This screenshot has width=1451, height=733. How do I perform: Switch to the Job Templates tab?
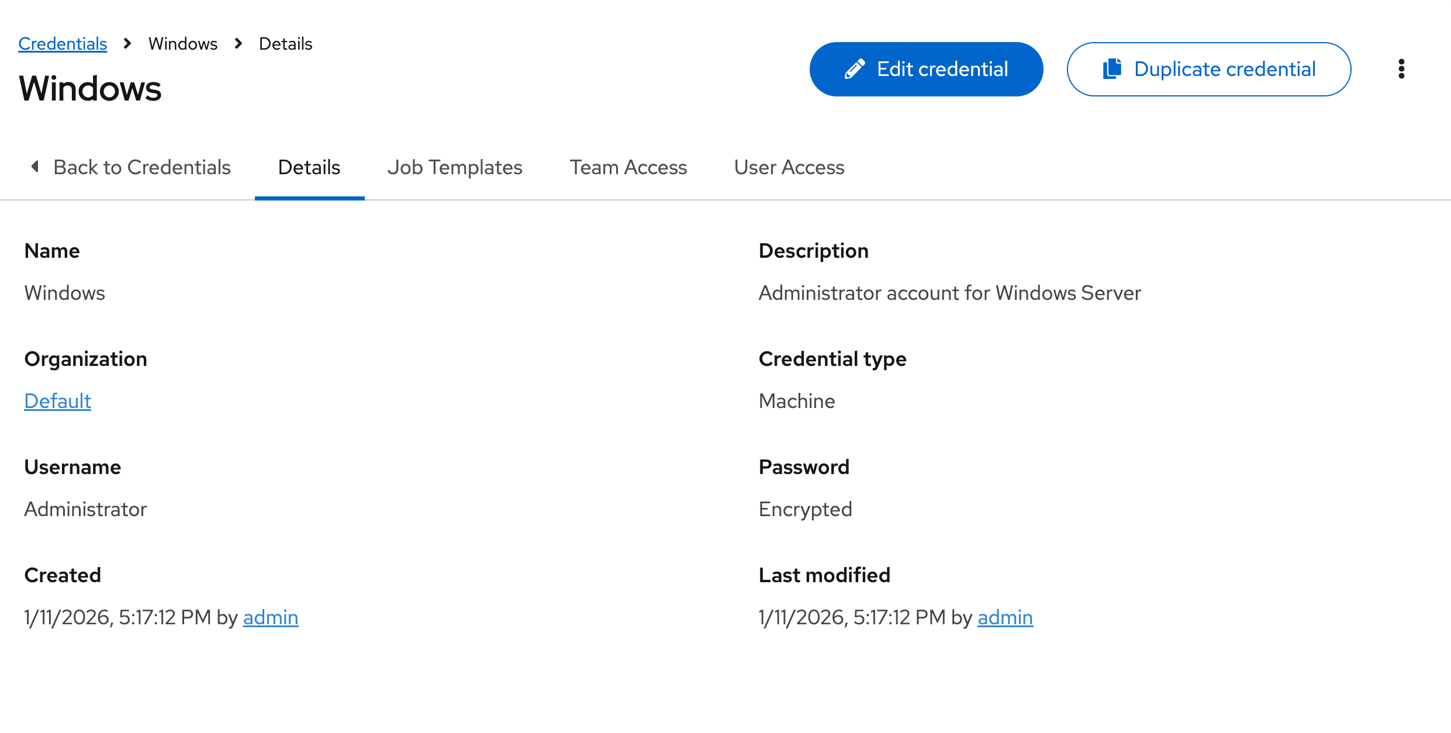454,167
